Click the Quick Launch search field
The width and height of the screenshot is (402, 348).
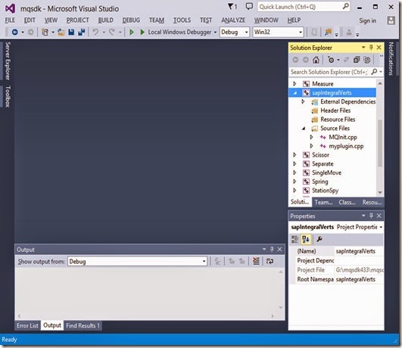point(304,7)
